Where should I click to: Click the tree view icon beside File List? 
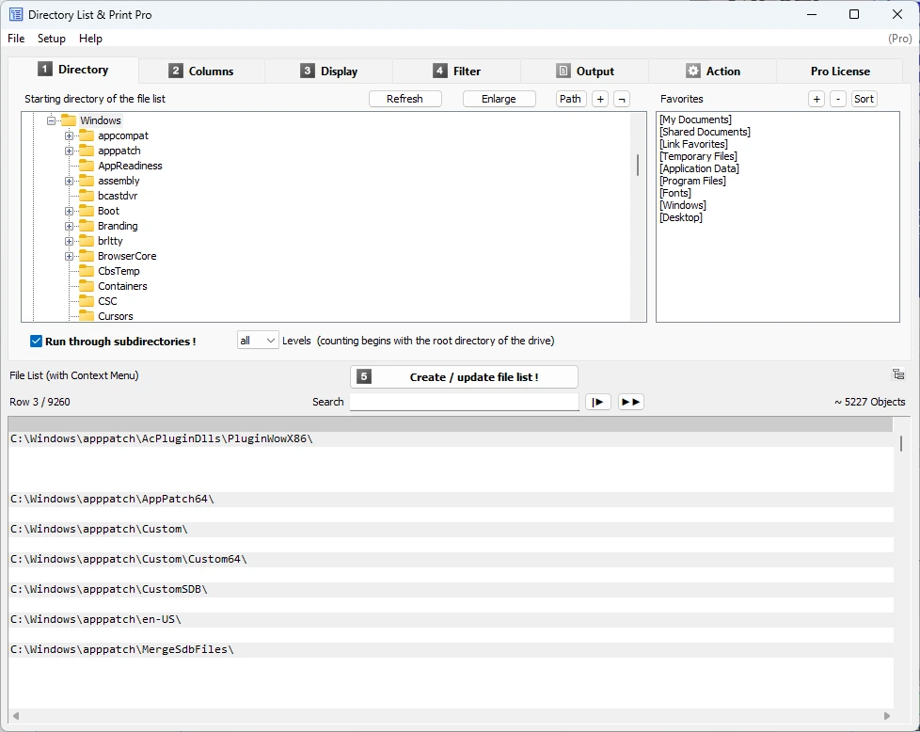(x=897, y=374)
